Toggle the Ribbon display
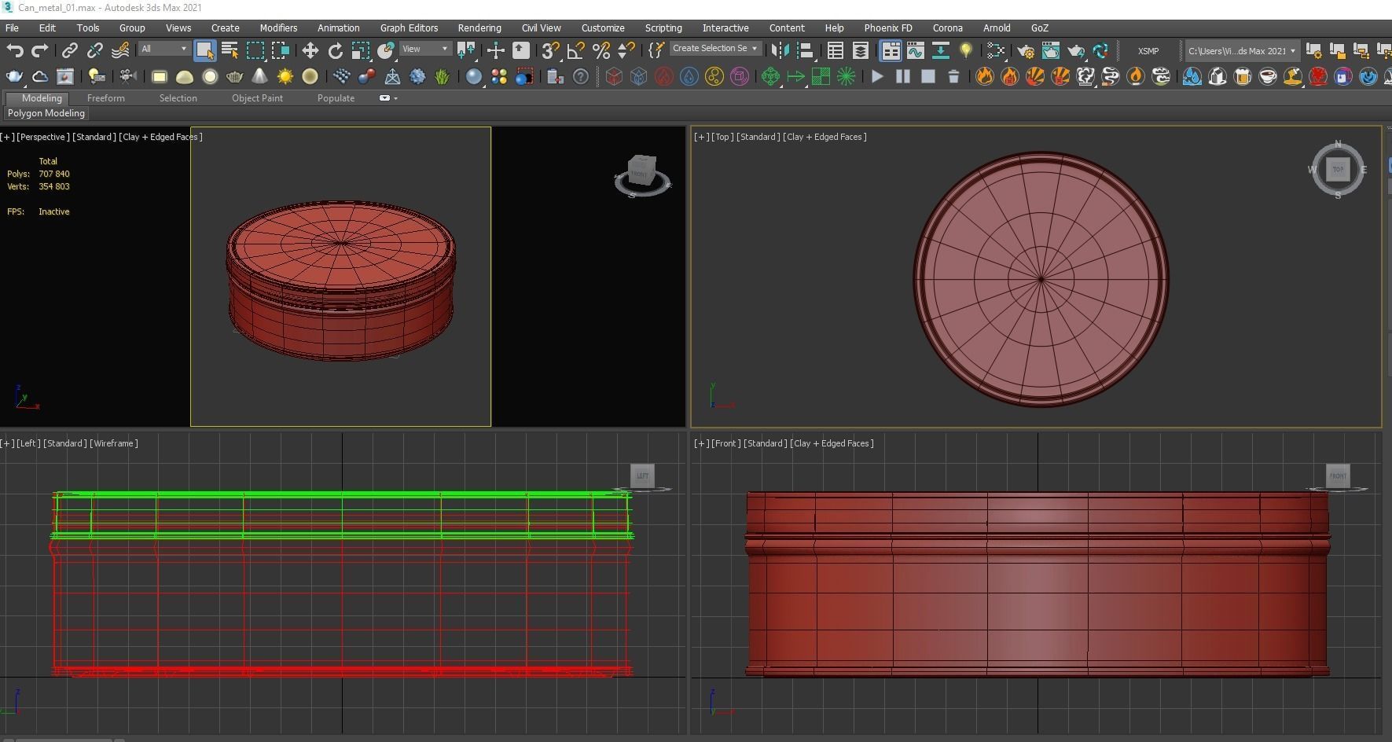 click(890, 50)
